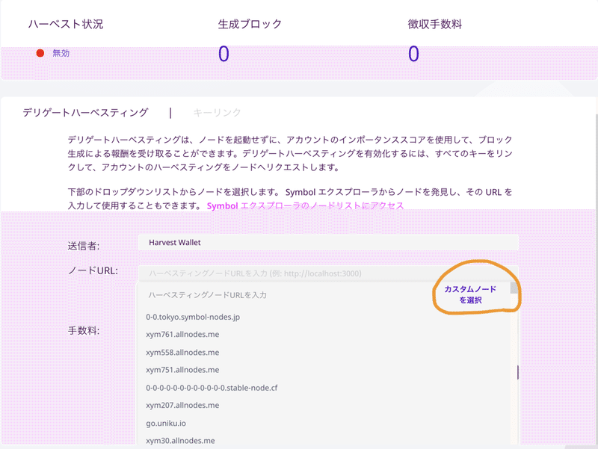Viewport: 598px width, 449px height.
Task: Click the 生成ブロック value 0
Action: [224, 54]
